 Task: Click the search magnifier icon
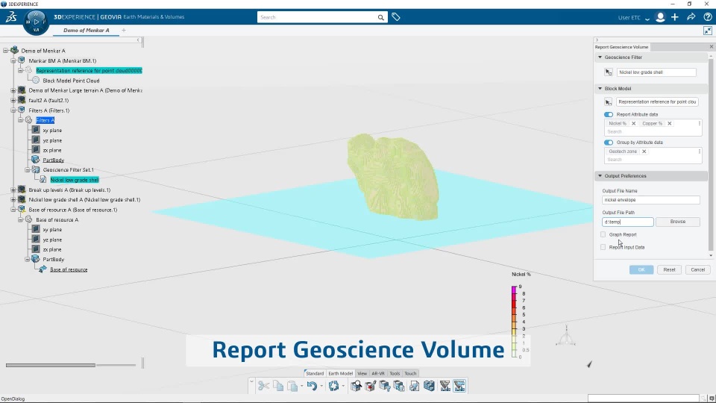[x=381, y=17]
